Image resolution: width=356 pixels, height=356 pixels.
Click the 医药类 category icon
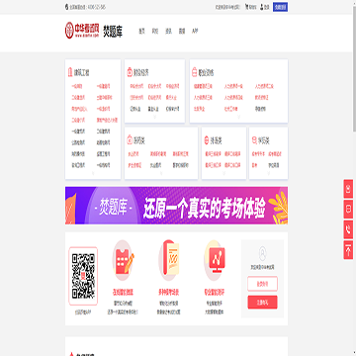point(130,140)
